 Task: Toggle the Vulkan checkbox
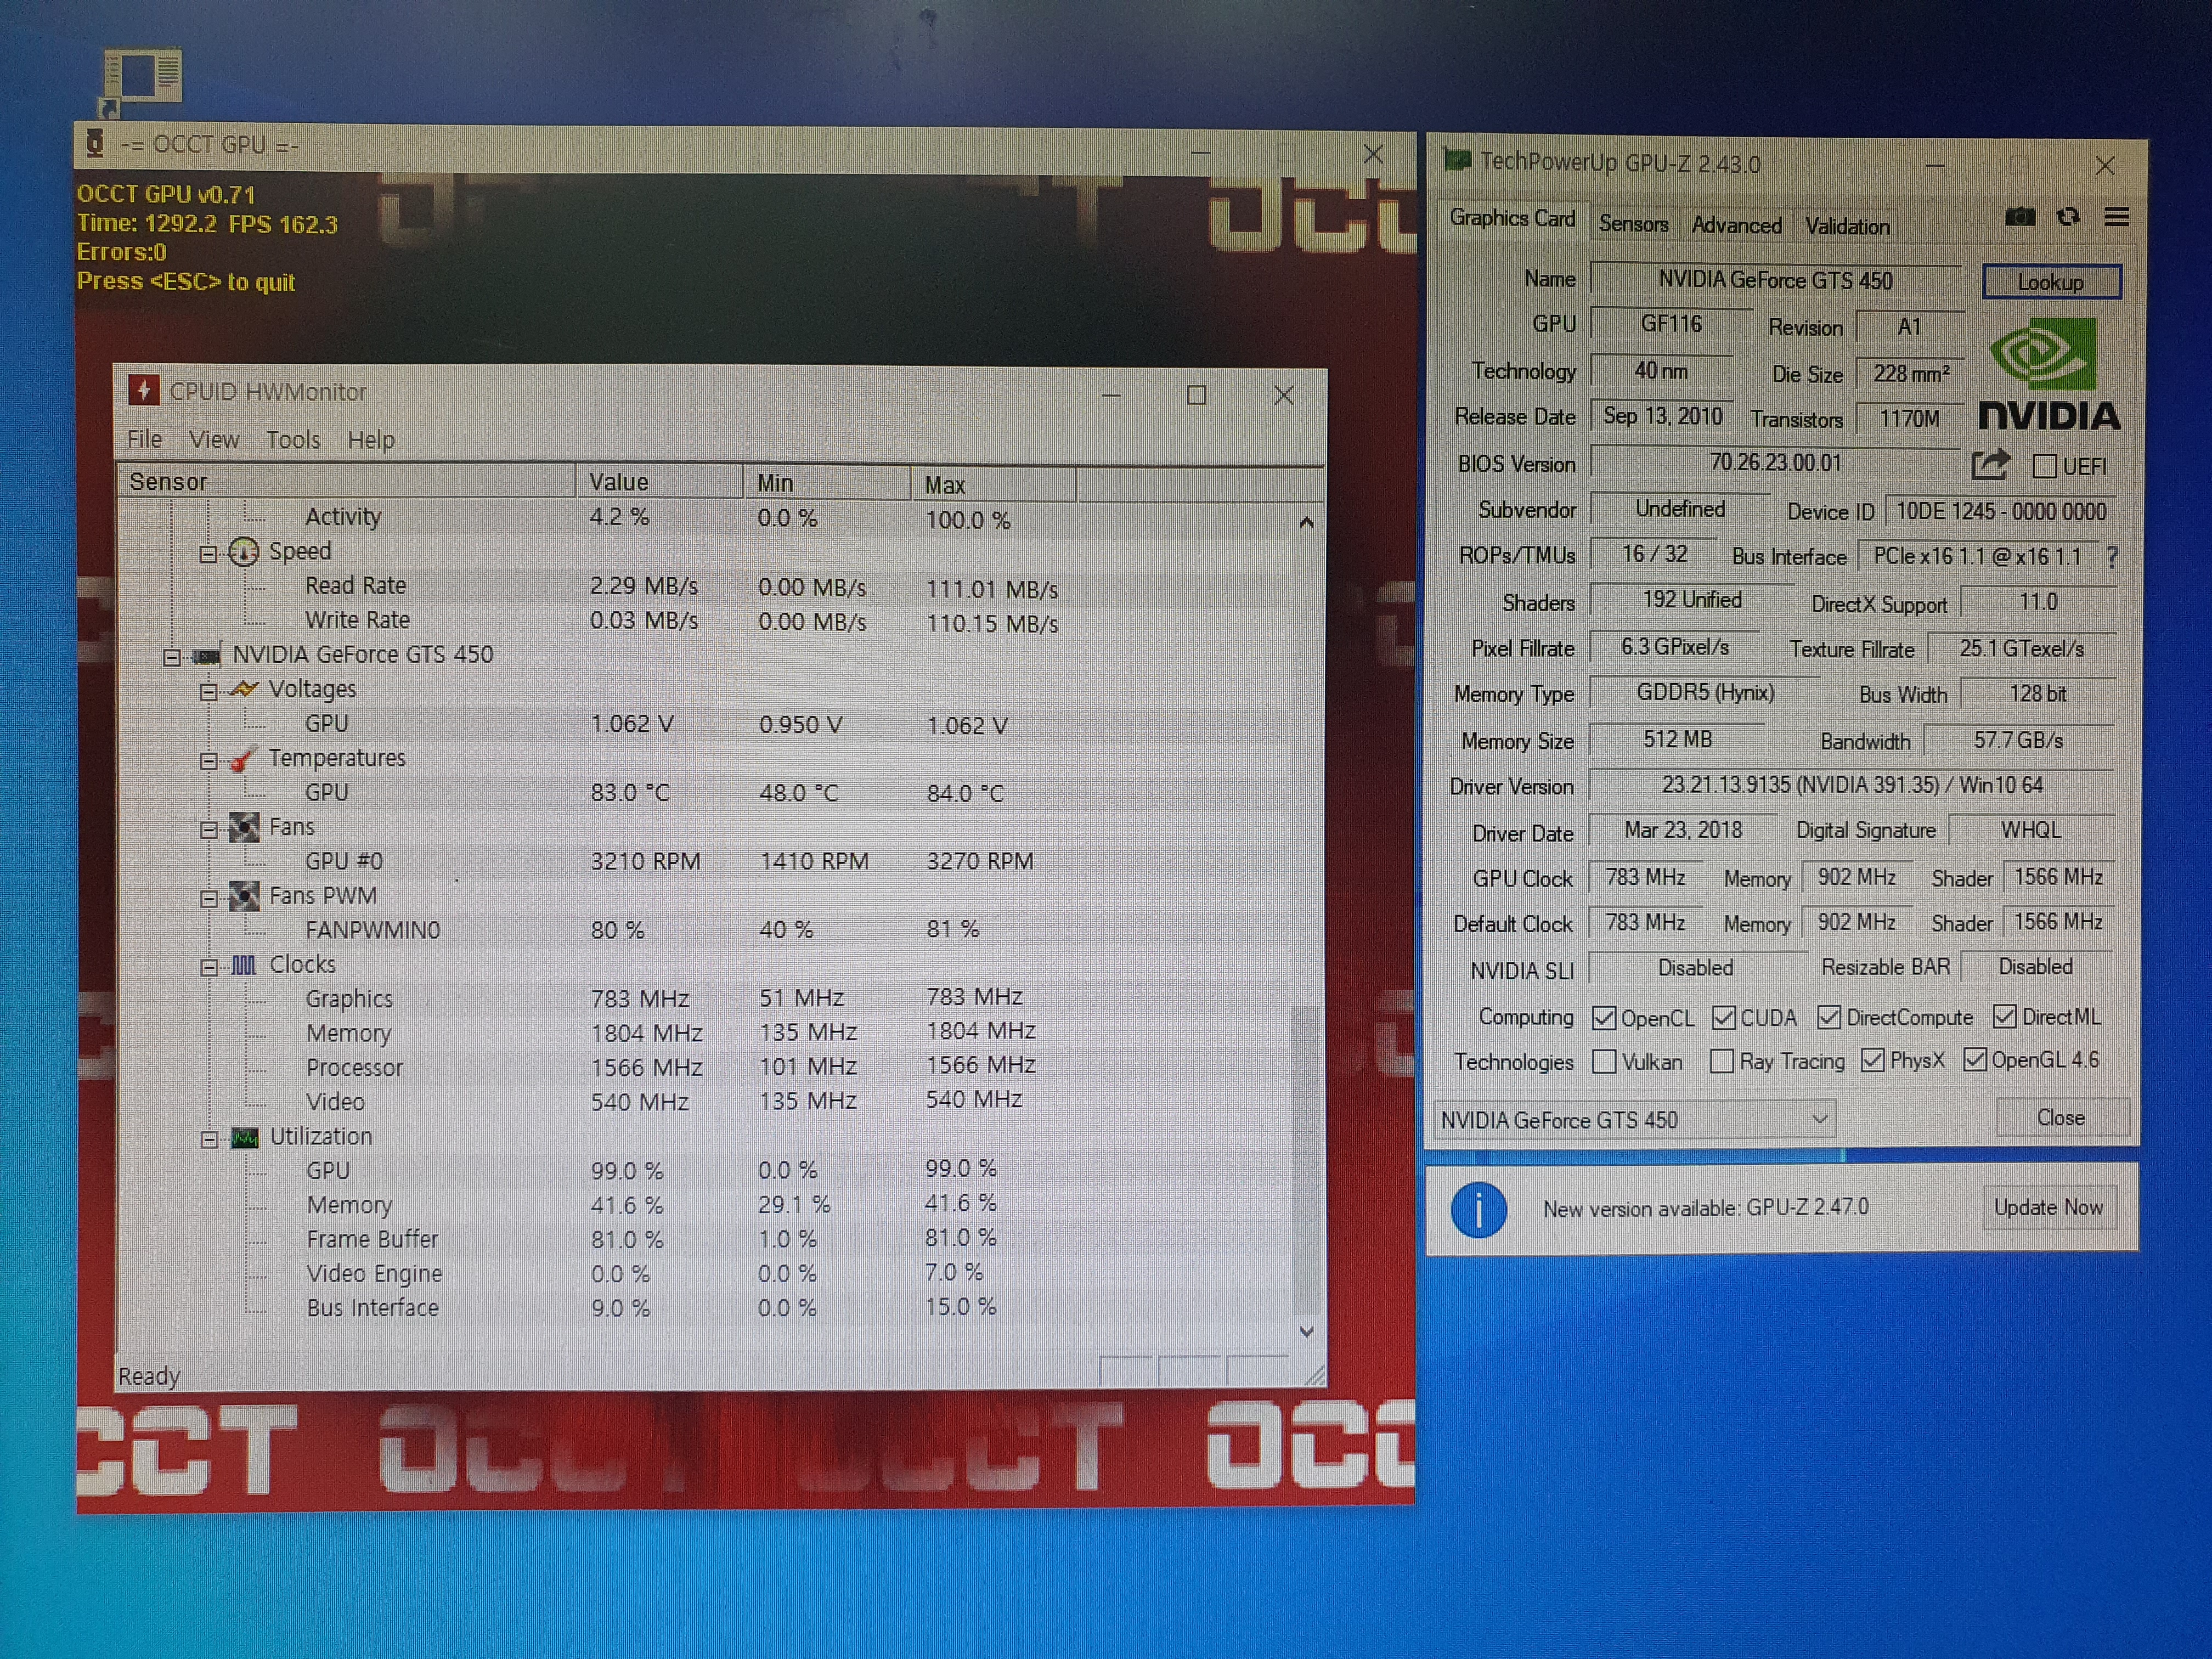(1604, 1061)
